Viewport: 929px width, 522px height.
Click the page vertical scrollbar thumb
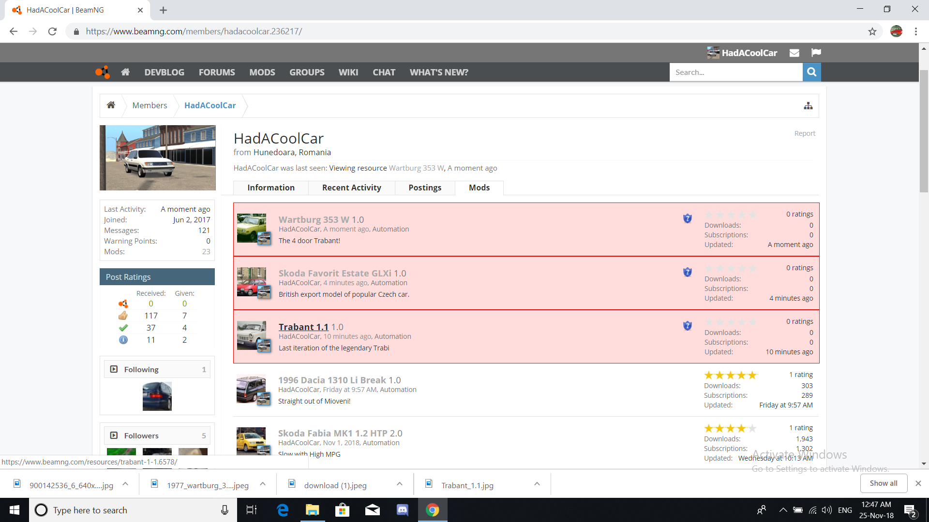click(924, 130)
